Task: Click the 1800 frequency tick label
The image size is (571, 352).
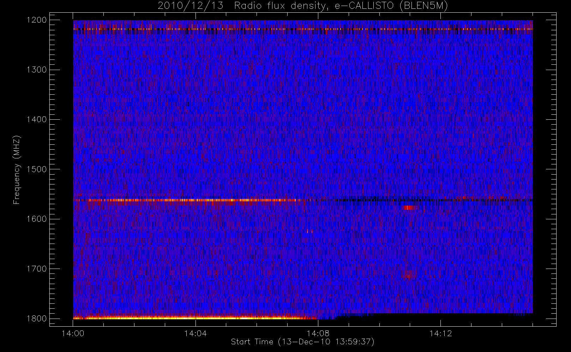Action: [x=37, y=319]
